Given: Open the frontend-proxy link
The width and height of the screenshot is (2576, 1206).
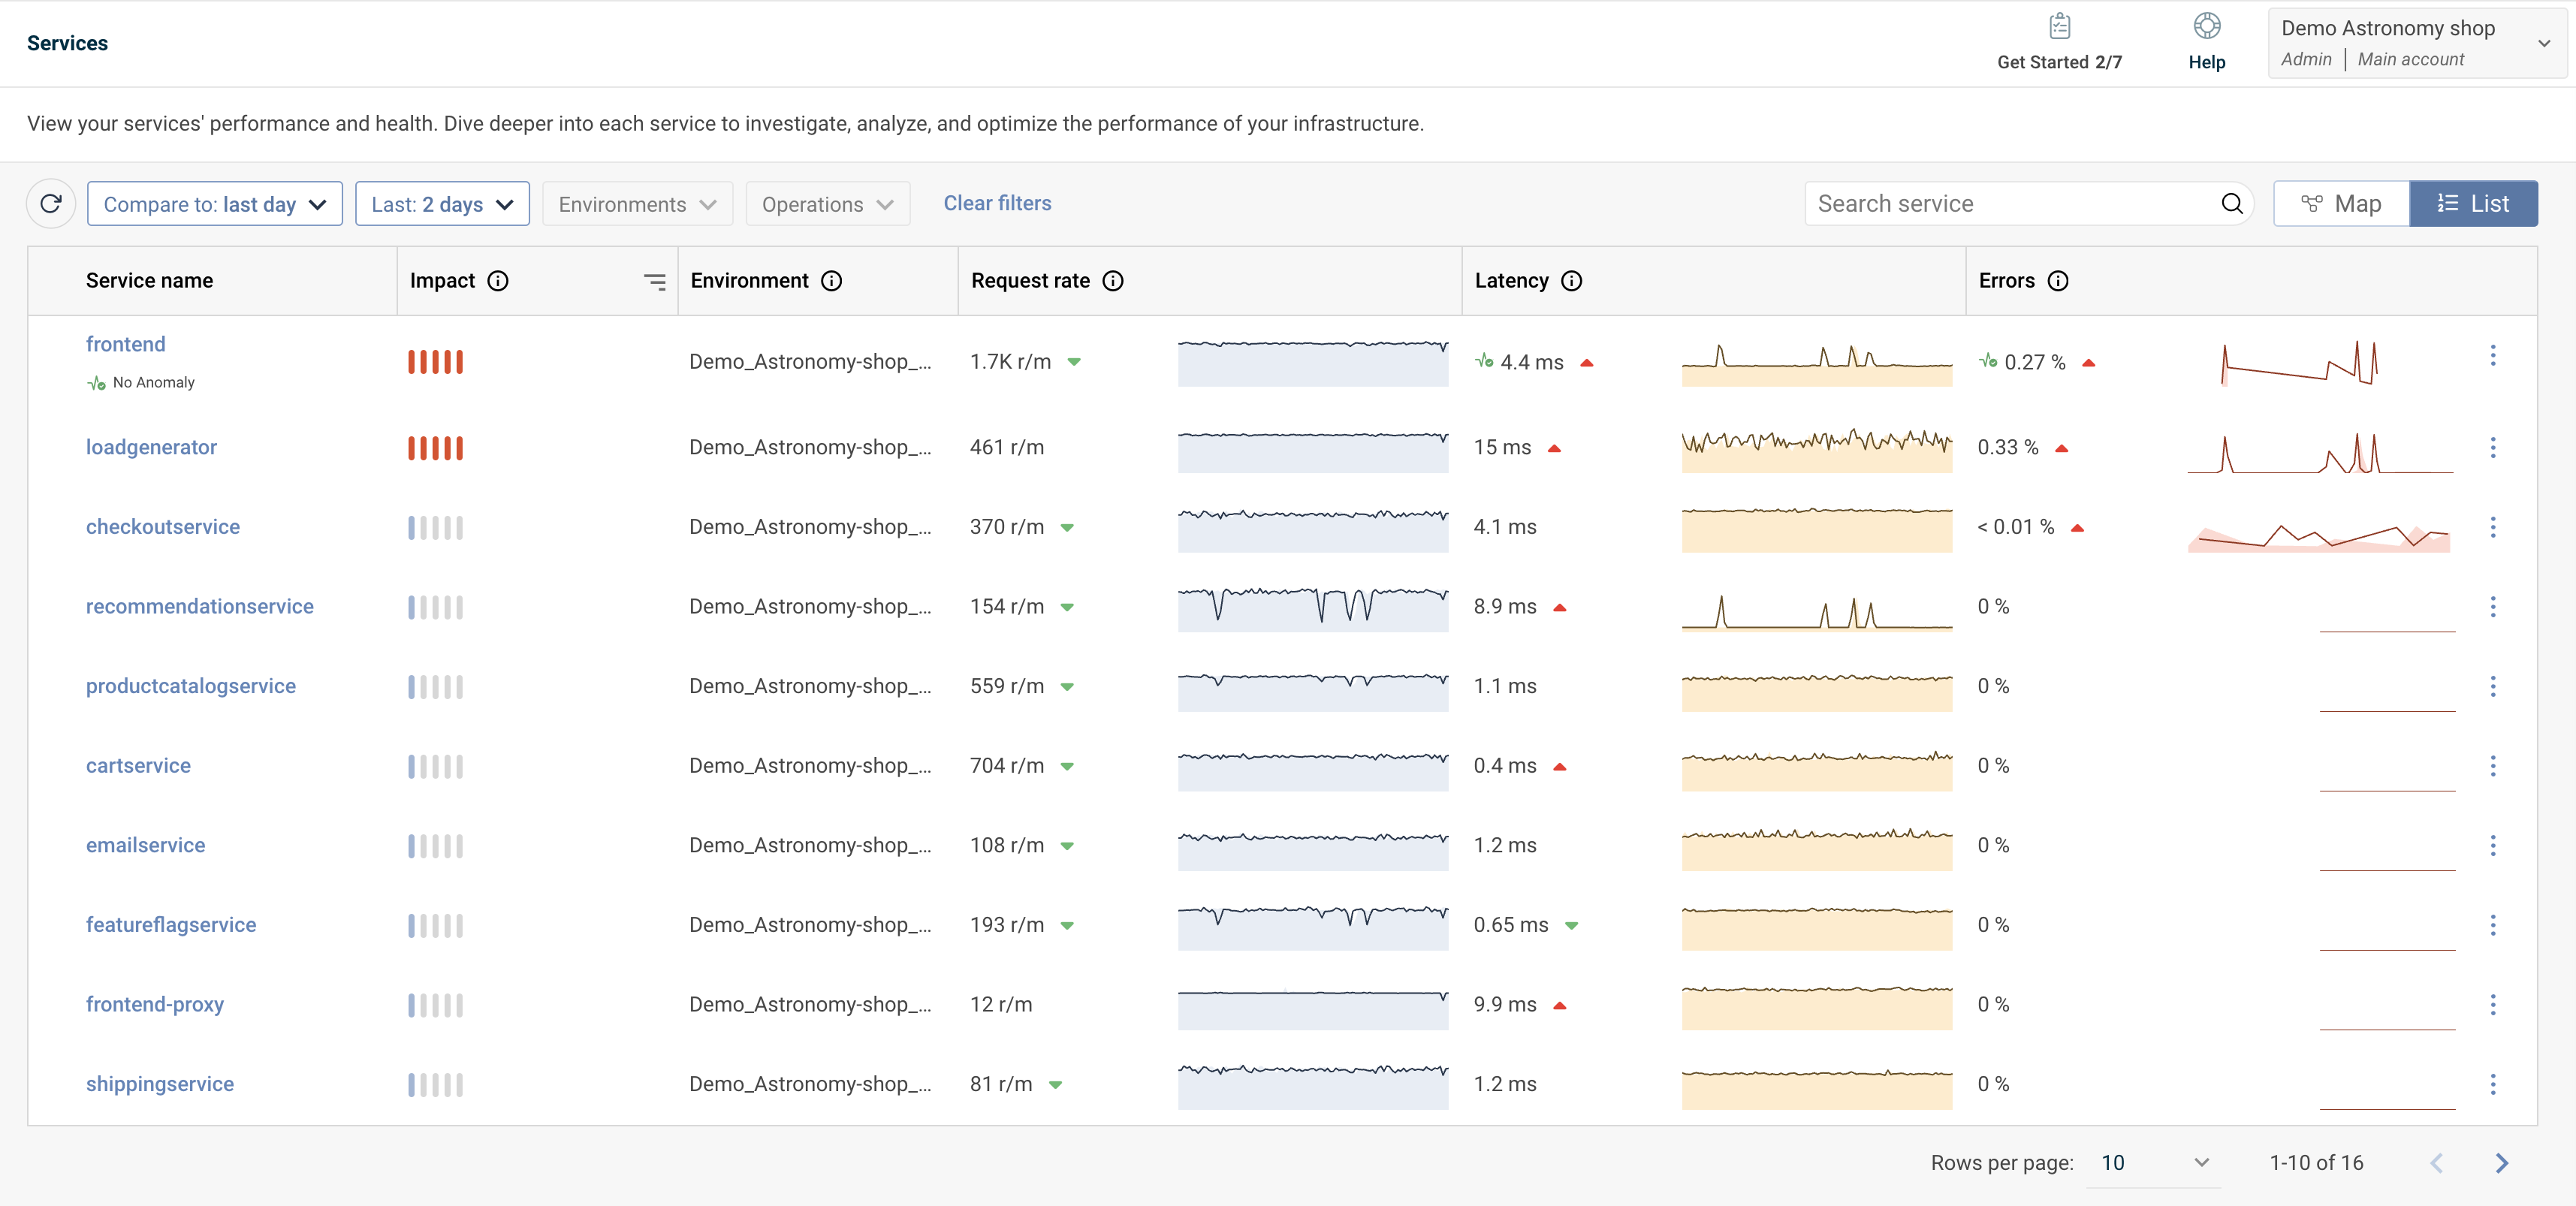Looking at the screenshot, I should [155, 1004].
